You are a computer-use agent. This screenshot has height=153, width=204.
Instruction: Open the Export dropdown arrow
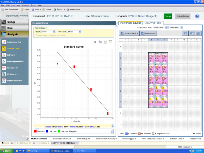[64, 10]
